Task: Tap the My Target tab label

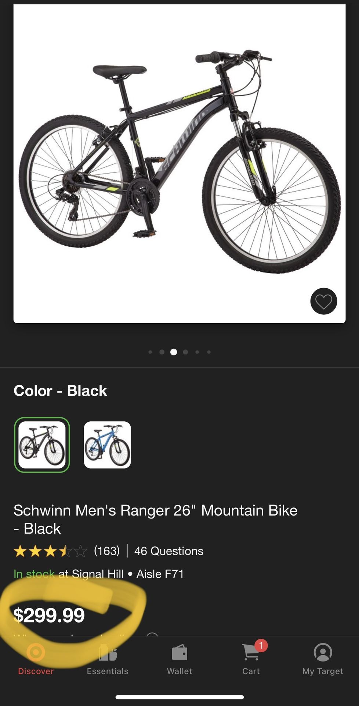Action: [323, 671]
